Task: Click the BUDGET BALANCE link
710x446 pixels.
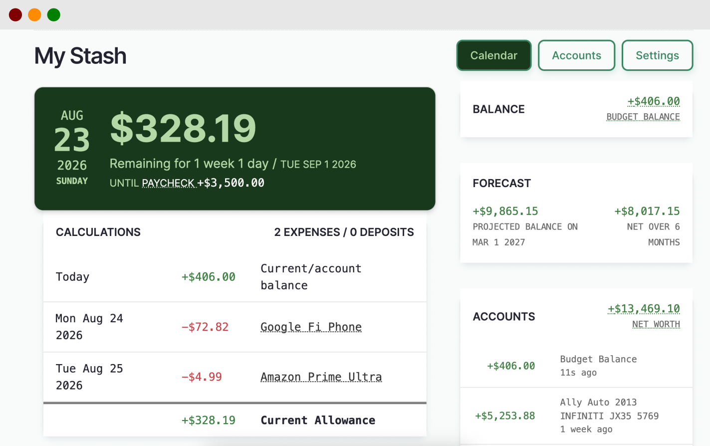Action: click(643, 117)
